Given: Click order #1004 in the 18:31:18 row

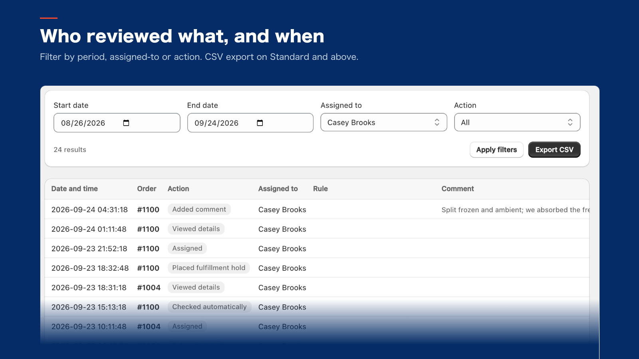Looking at the screenshot, I should point(149,288).
